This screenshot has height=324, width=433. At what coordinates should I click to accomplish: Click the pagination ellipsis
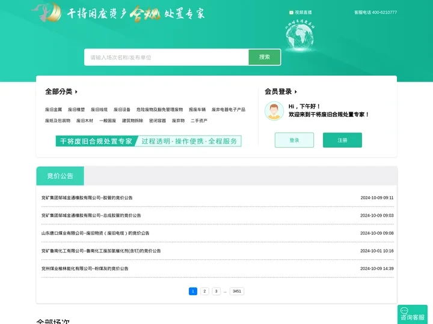pos(225,292)
